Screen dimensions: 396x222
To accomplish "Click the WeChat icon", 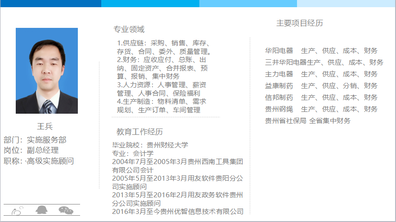I will [66, 210].
